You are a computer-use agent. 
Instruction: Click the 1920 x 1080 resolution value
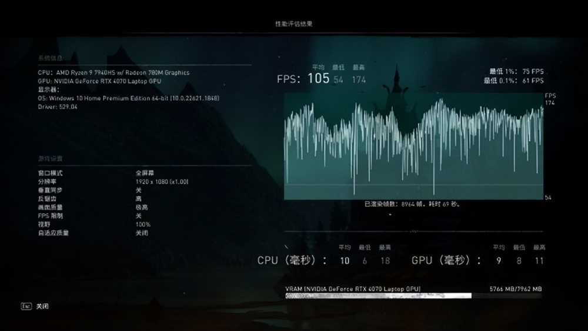click(x=162, y=182)
